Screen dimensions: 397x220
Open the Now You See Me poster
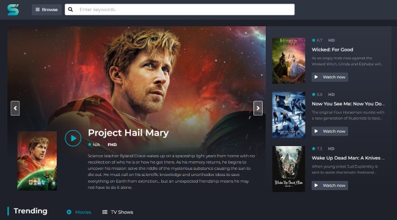coord(289,115)
